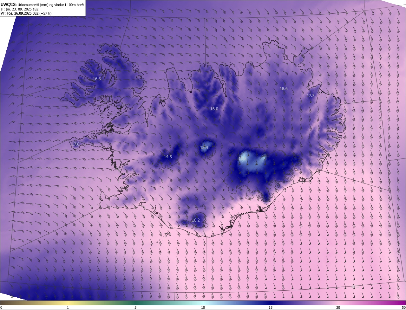This screenshot has width=406, height=310.
Task: Click the valid time 'VT: Fös. 26.09.2025 03Z (+57 h)'
Action: (26, 13)
